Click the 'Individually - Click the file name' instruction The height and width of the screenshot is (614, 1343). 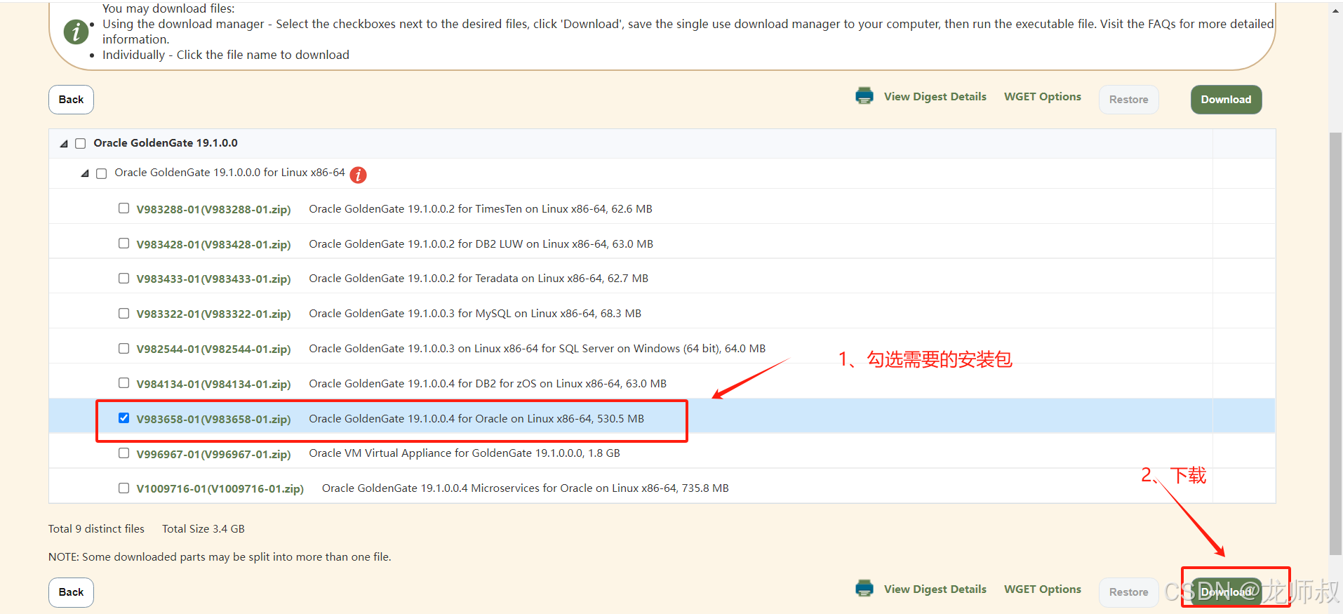pyautogui.click(x=226, y=55)
